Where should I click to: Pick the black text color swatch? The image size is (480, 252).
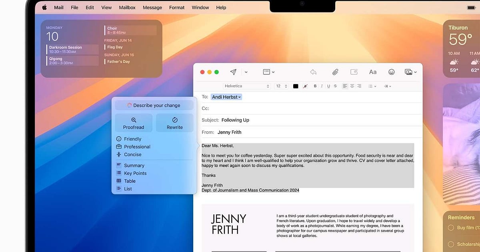pos(296,86)
